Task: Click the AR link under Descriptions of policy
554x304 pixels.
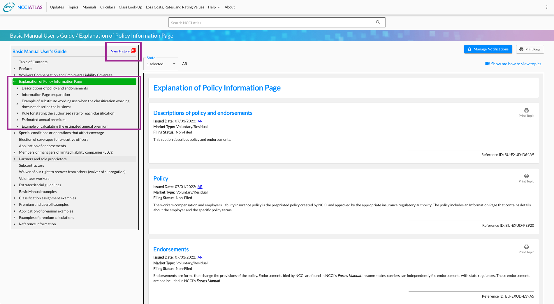Action: [200, 121]
